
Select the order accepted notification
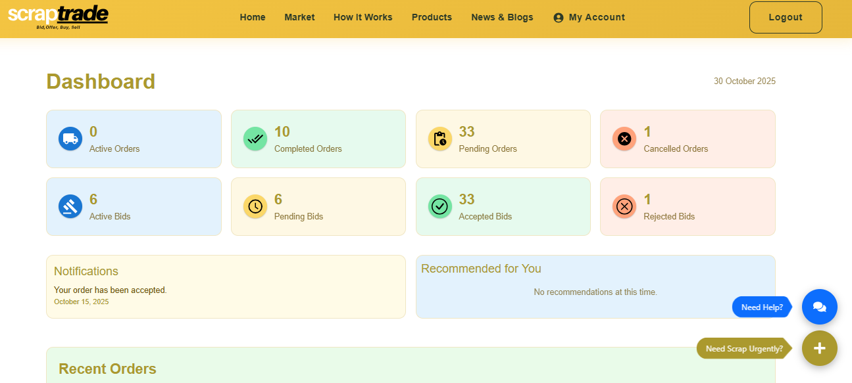coord(109,290)
